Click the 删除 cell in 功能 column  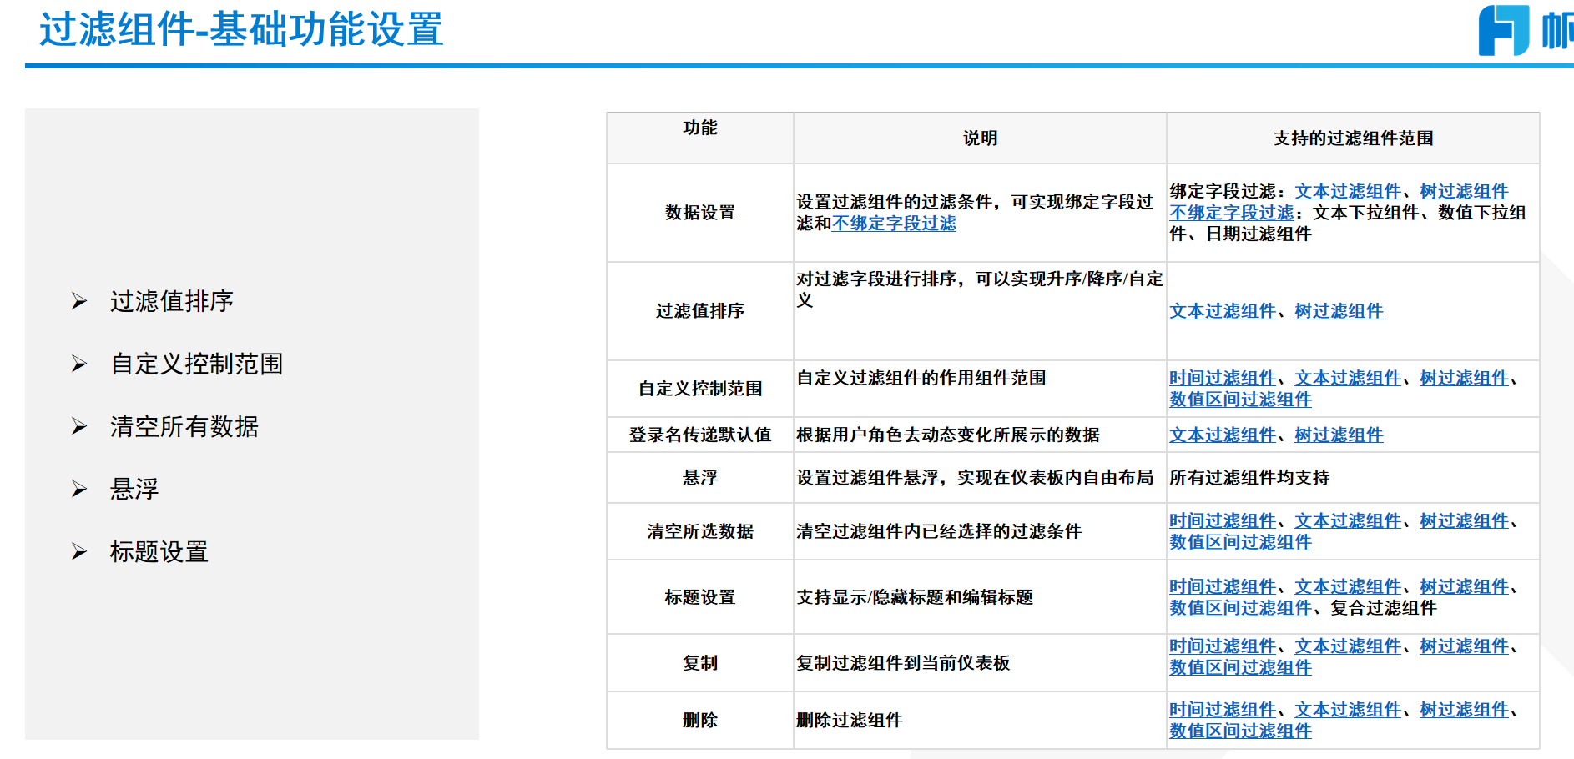tap(700, 720)
